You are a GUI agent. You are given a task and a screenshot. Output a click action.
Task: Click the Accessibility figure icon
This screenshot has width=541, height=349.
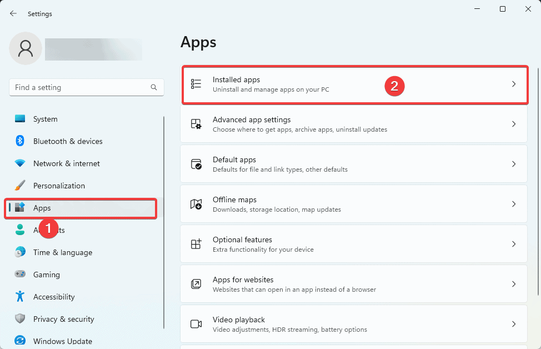tap(20, 297)
